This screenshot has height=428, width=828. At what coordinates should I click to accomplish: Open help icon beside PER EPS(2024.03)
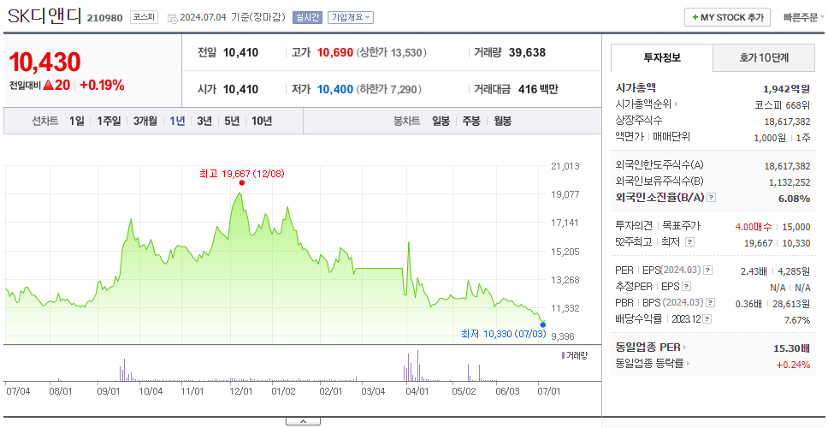pos(708,270)
